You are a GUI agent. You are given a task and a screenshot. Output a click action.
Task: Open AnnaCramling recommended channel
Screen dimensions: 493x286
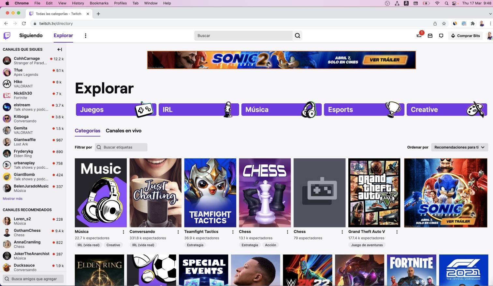(x=33, y=244)
